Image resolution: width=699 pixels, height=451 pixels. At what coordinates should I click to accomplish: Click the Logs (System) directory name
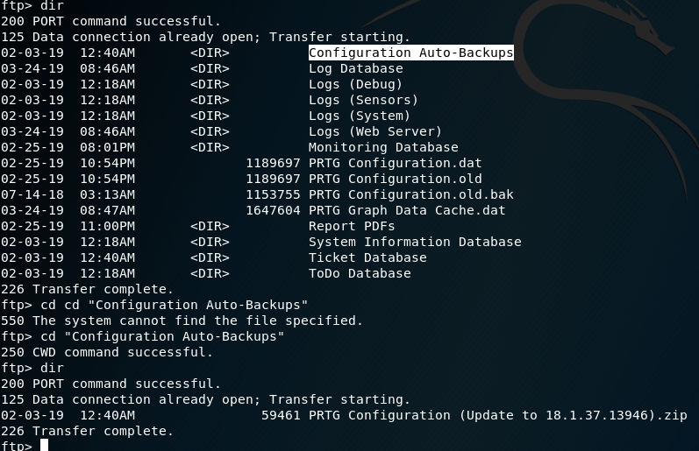point(360,116)
